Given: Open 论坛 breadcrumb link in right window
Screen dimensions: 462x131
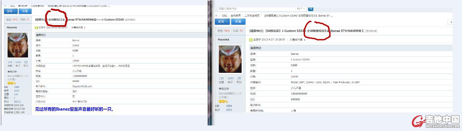Looking at the screenshot, I should (224, 15).
